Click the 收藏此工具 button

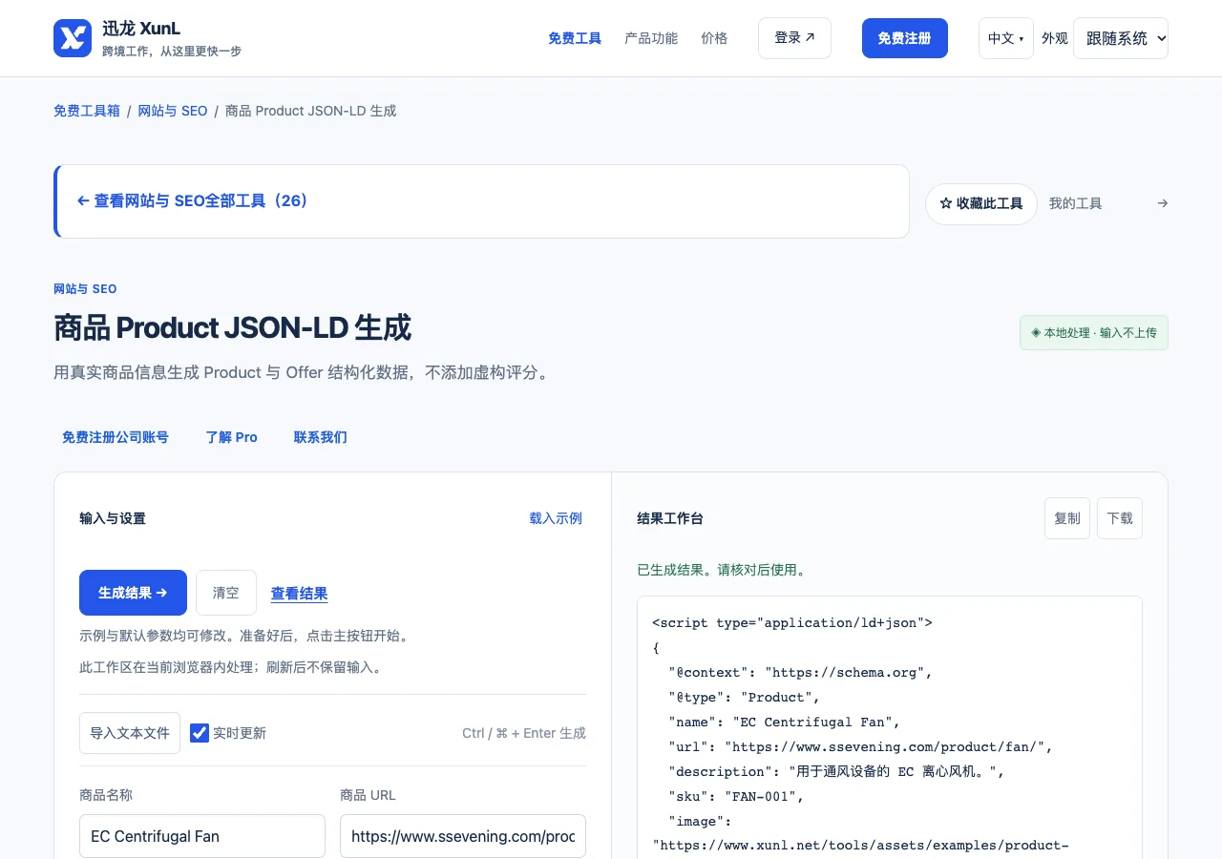981,204
